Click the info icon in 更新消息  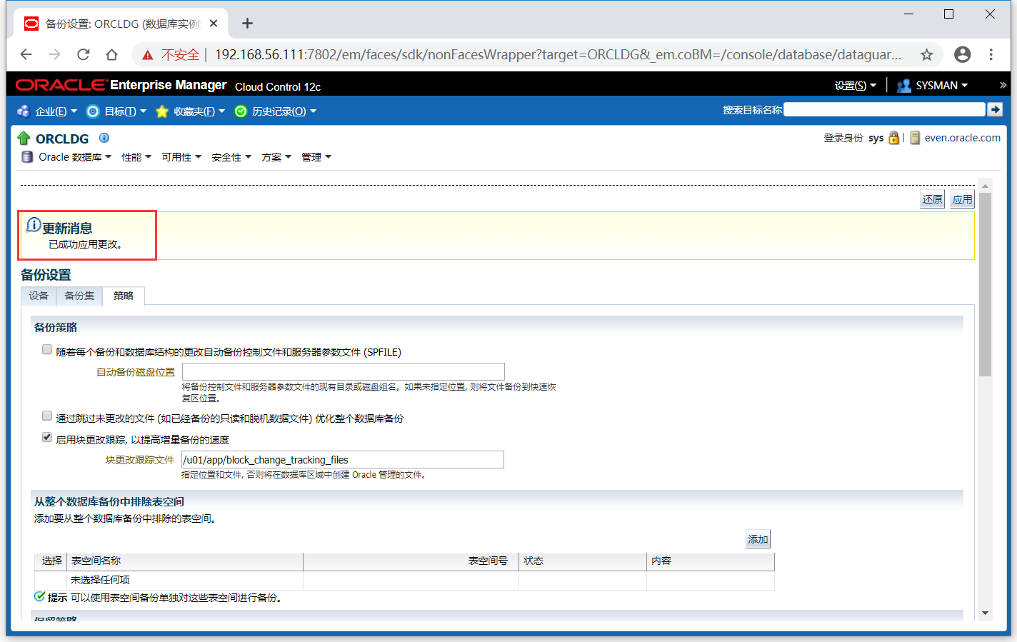[34, 225]
